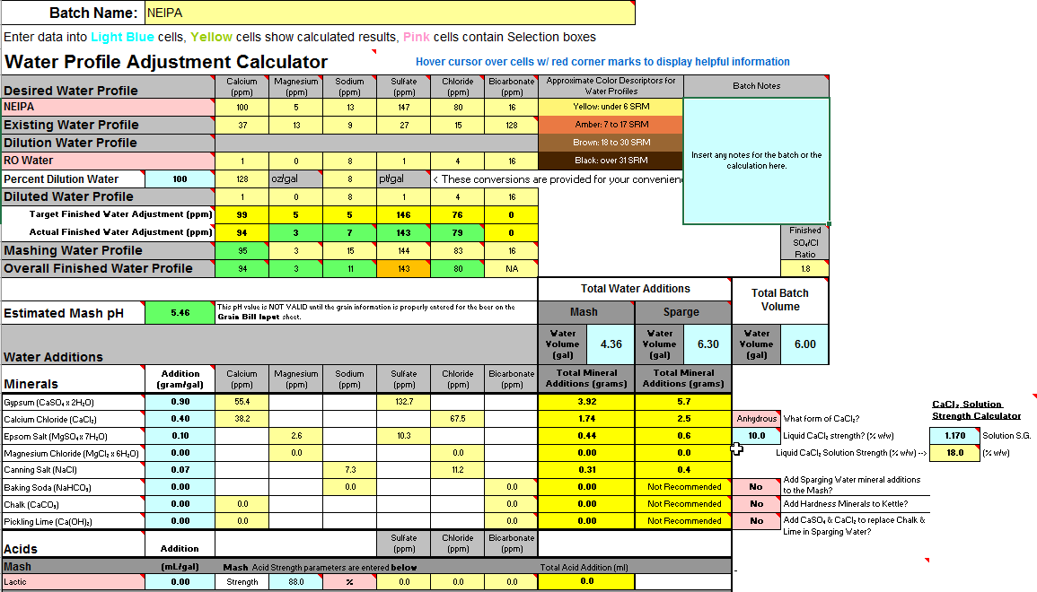Click the Baking Soda Not Recommended cell
The width and height of the screenshot is (1037, 592).
[x=684, y=487]
